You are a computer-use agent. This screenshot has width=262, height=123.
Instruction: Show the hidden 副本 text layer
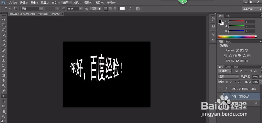(x=220, y=89)
